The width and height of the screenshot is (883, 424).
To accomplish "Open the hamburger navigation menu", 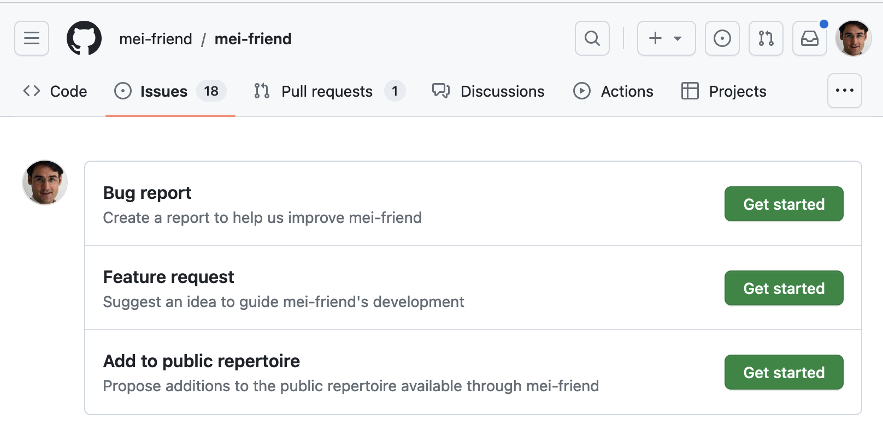I will pyautogui.click(x=32, y=38).
